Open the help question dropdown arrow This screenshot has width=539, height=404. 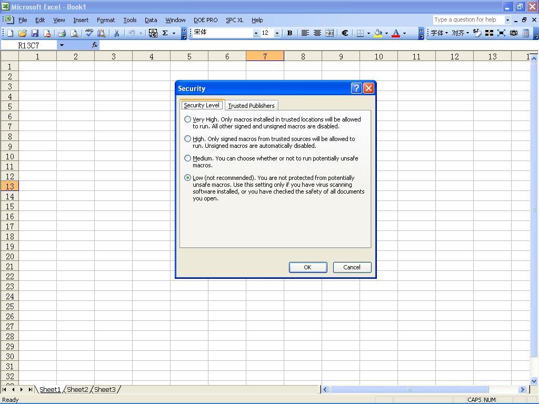507,20
